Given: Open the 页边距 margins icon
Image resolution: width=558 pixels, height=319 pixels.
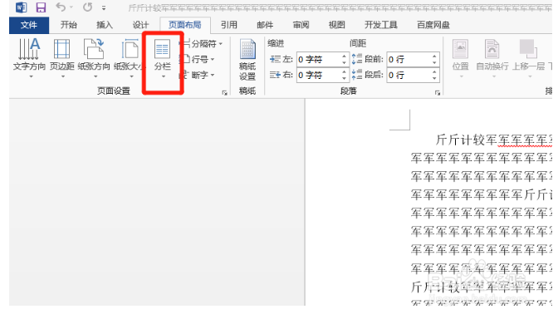Looking at the screenshot, I should [62, 49].
